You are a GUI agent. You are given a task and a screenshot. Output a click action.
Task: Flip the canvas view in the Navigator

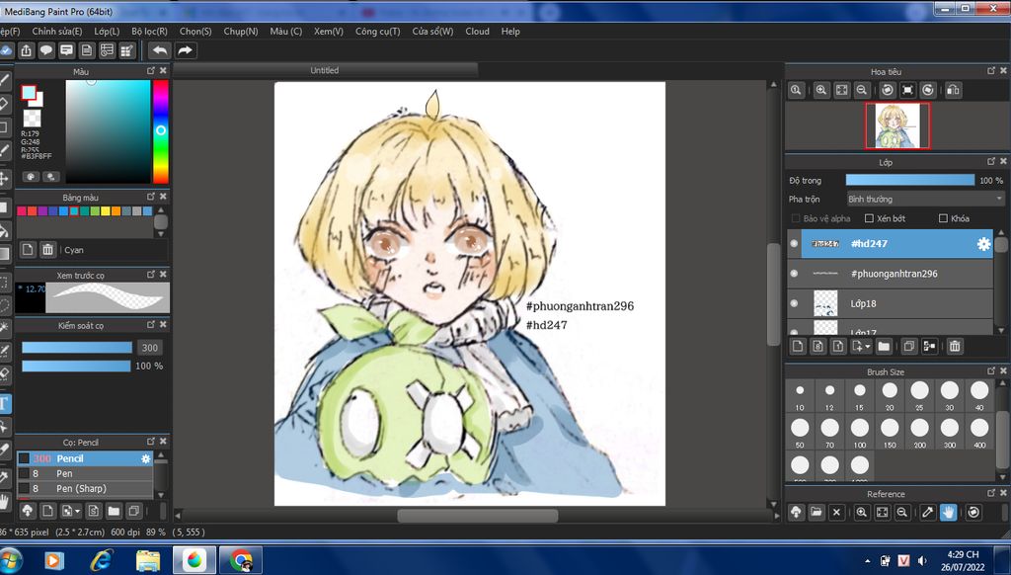[953, 90]
